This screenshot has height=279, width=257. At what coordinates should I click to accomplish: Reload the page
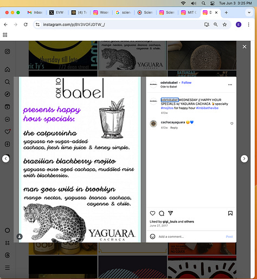(25, 24)
